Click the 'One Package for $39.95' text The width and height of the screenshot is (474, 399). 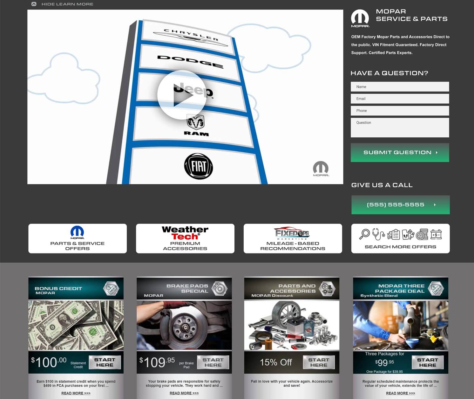pyautogui.click(x=384, y=372)
